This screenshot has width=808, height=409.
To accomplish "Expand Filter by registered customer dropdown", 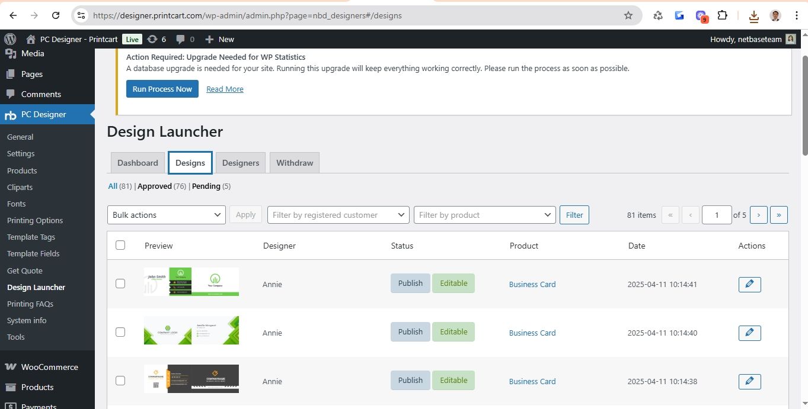I will click(338, 215).
